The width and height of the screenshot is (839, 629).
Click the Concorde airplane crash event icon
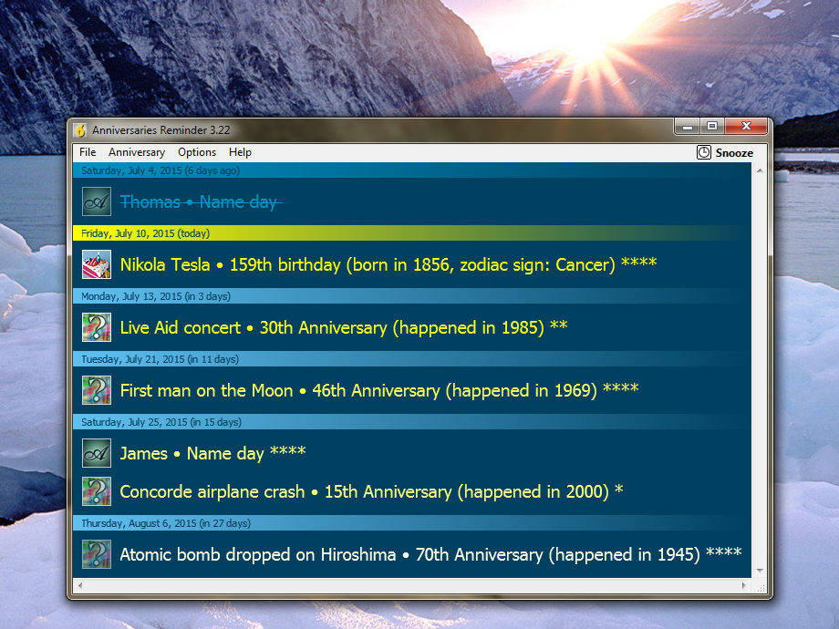[x=96, y=490]
